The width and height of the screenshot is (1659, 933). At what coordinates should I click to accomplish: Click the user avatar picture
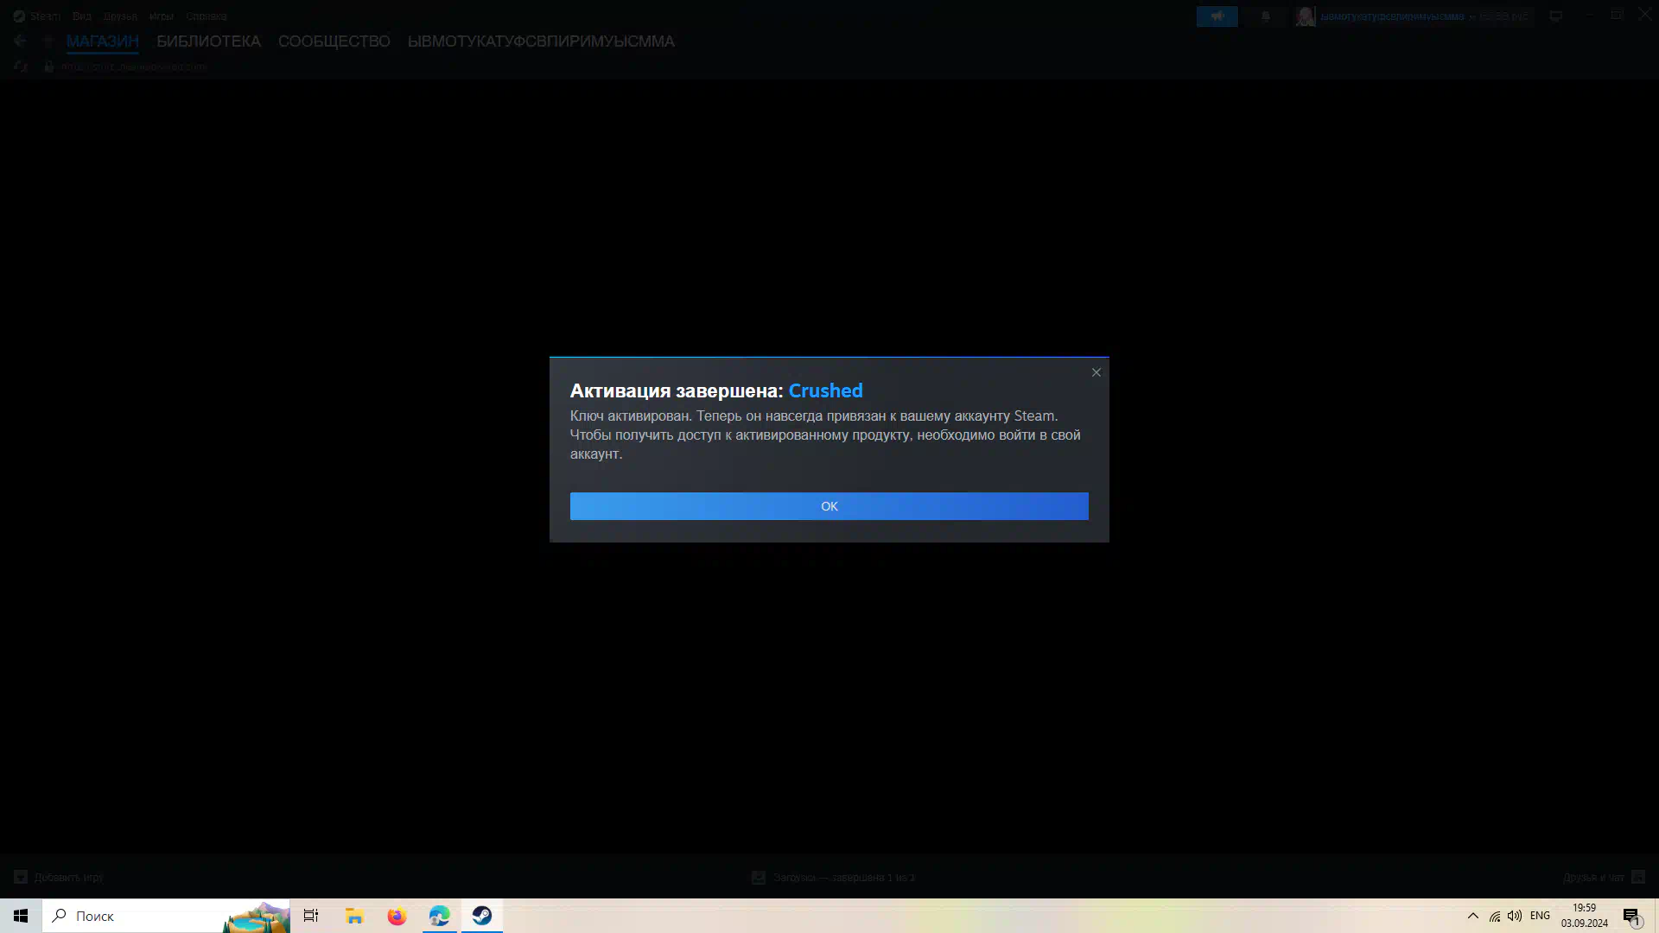[x=1305, y=16]
